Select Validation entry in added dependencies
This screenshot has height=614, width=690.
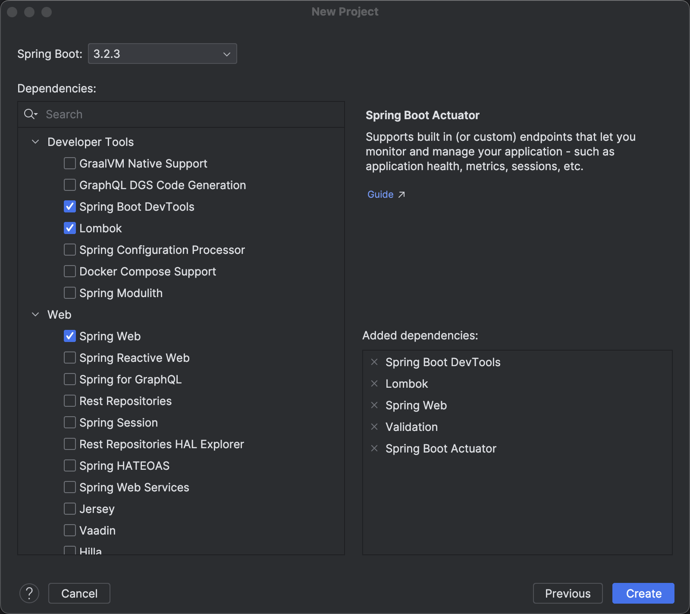(x=411, y=427)
